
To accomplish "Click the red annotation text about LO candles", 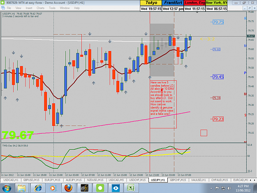I will click(162, 98).
